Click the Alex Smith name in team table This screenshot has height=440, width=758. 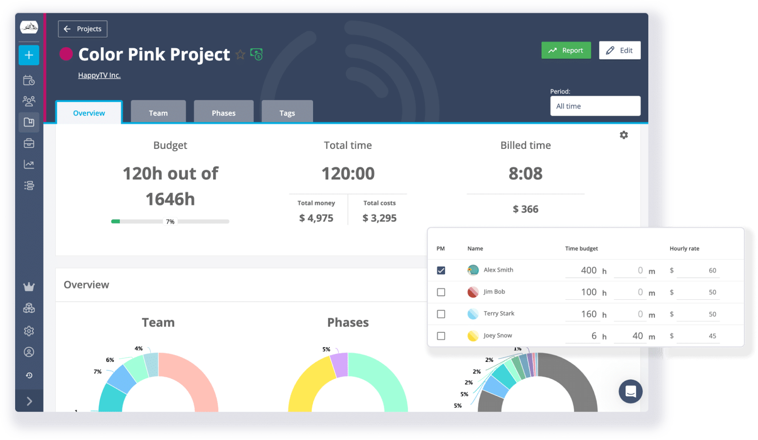pyautogui.click(x=498, y=269)
